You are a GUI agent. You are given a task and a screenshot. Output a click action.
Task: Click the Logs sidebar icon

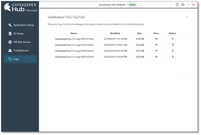[10, 59]
